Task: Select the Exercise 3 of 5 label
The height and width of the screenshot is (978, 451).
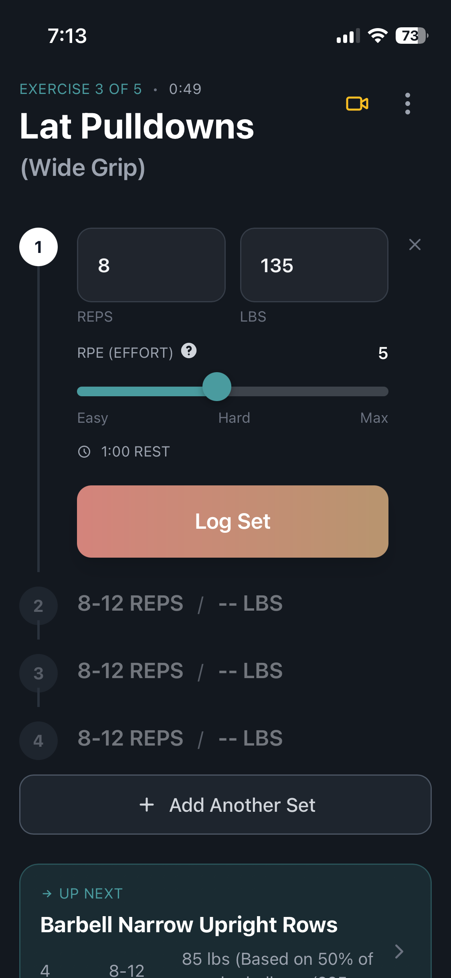Action: click(x=80, y=89)
